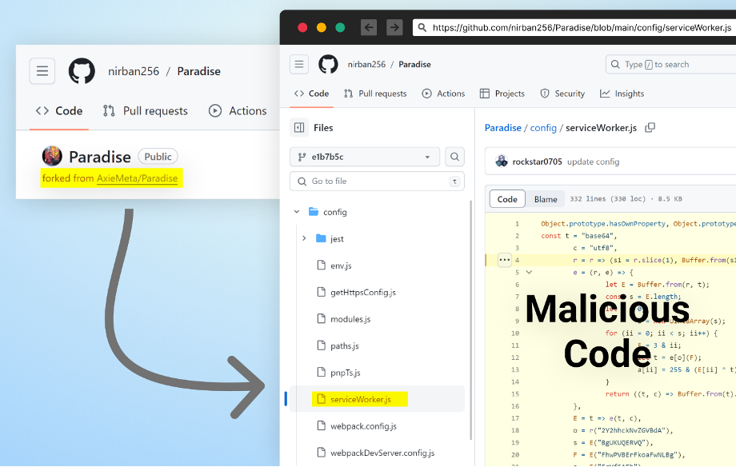Viewport: 736px width, 467px height.
Task: Select the Code view toggle button
Action: pos(507,199)
